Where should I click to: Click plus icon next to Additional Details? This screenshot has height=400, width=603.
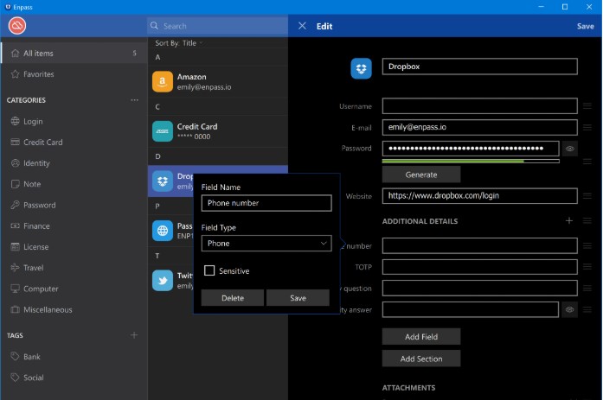(x=569, y=221)
